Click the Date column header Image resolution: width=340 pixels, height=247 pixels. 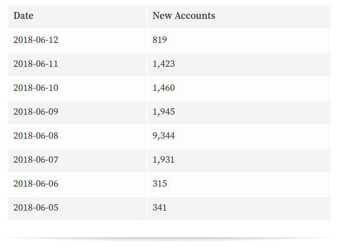pos(77,17)
